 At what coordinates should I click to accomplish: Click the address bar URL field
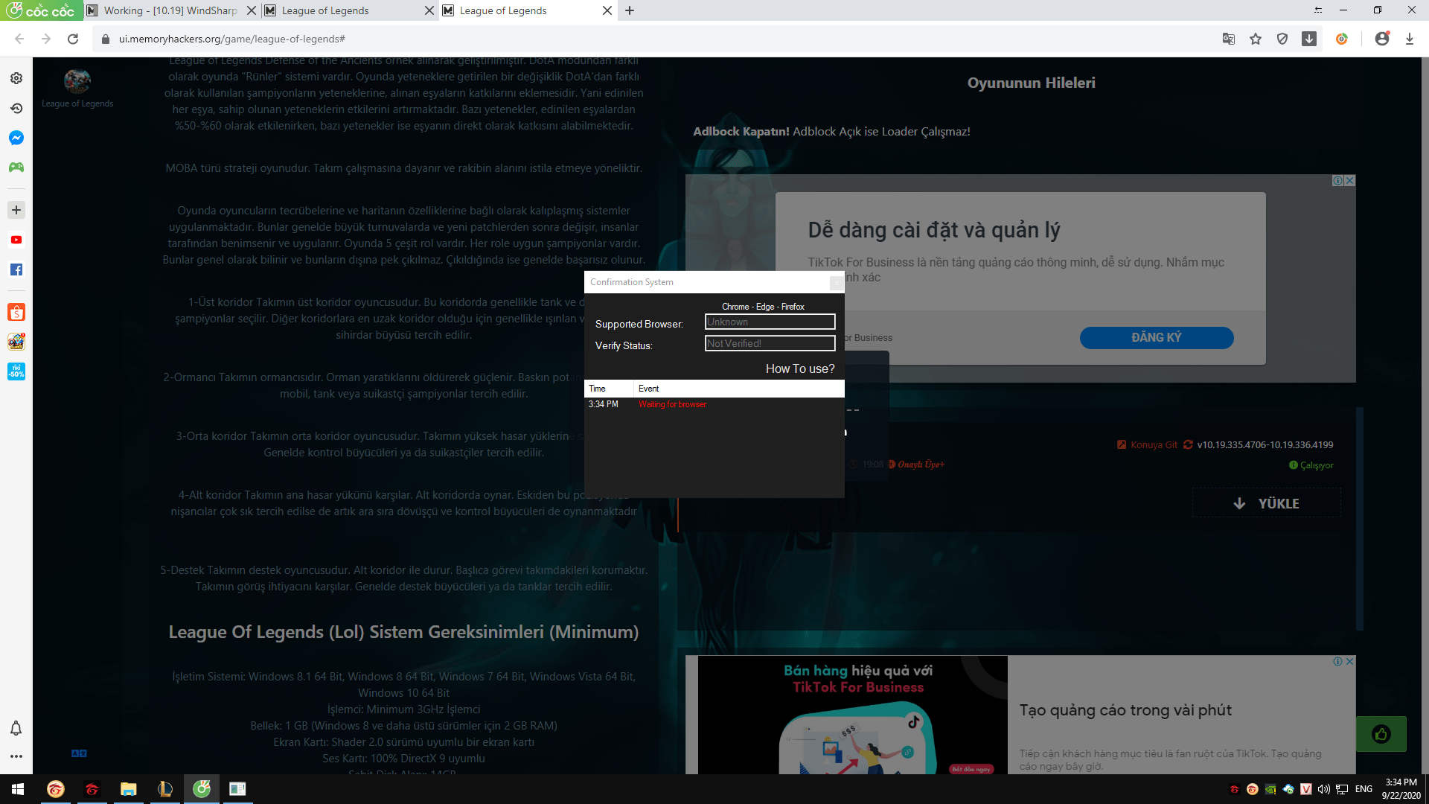pos(655,39)
